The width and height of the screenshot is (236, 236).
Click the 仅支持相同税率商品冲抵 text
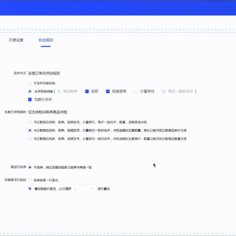[x=48, y=112]
